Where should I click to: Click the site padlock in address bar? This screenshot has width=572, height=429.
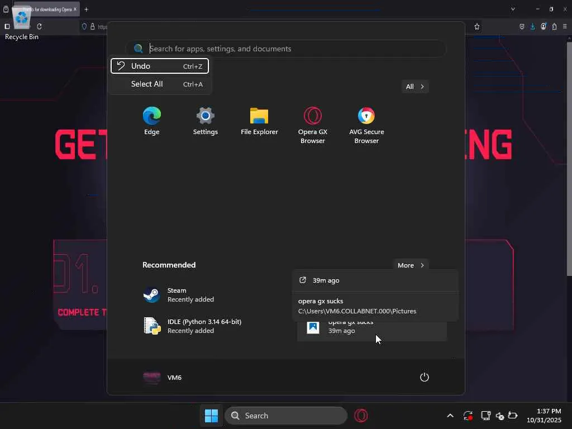93,26
